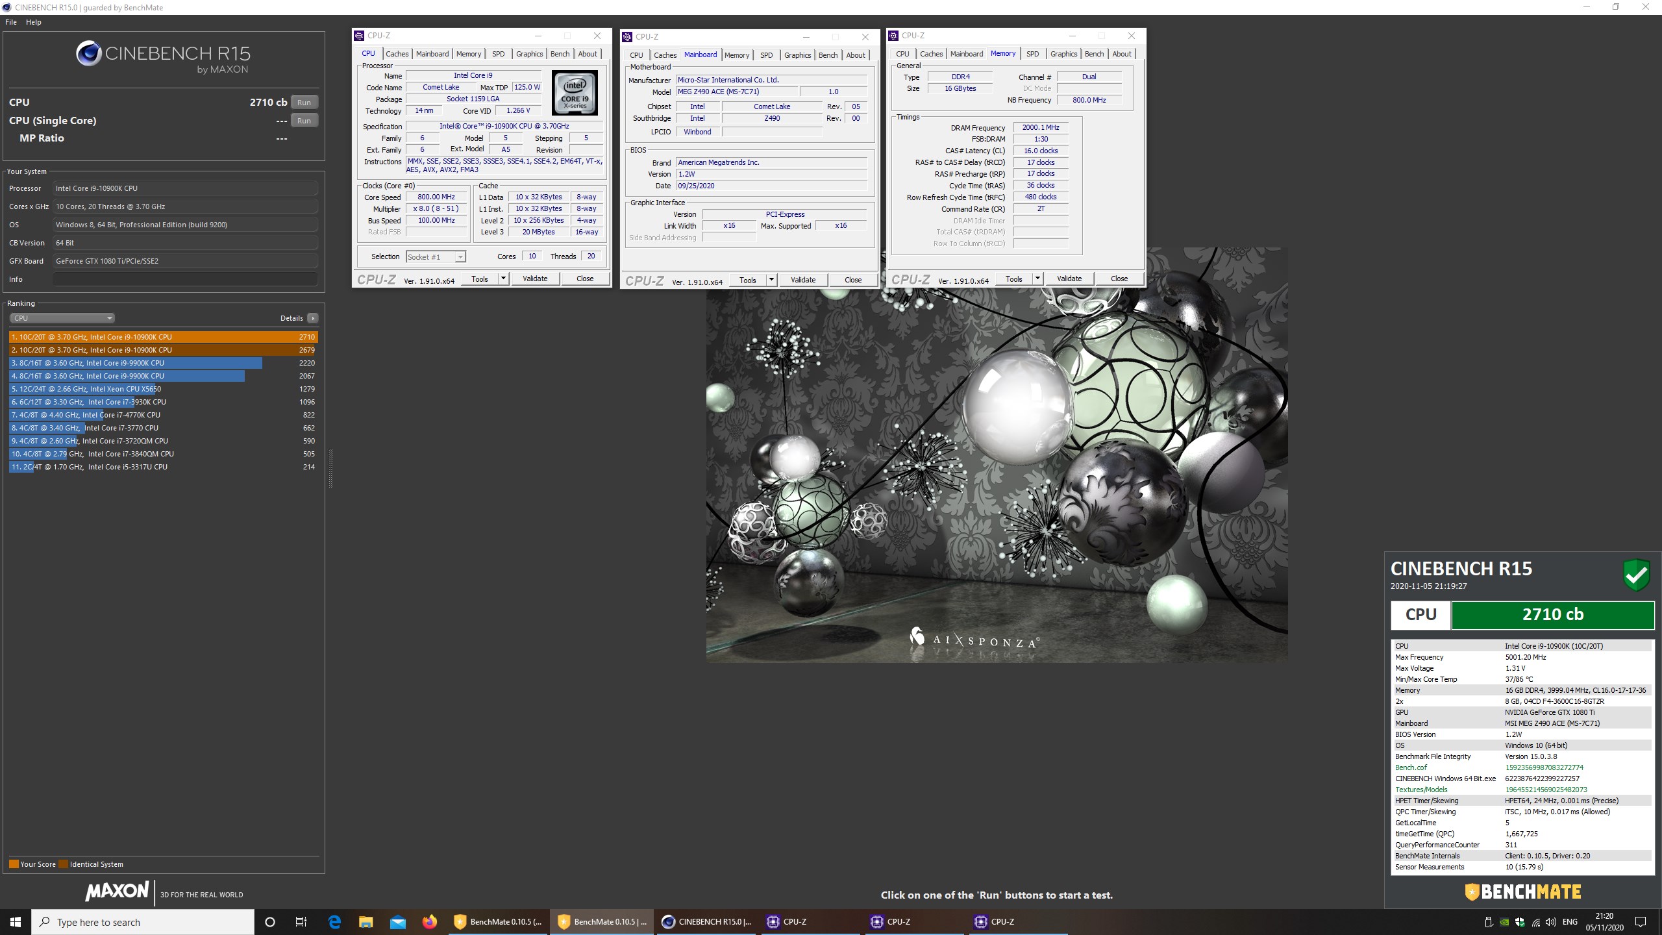Screen dimensions: 1662x935
Task: Switch to BenchMate 0.10.5 | taskbar item
Action: click(x=602, y=922)
